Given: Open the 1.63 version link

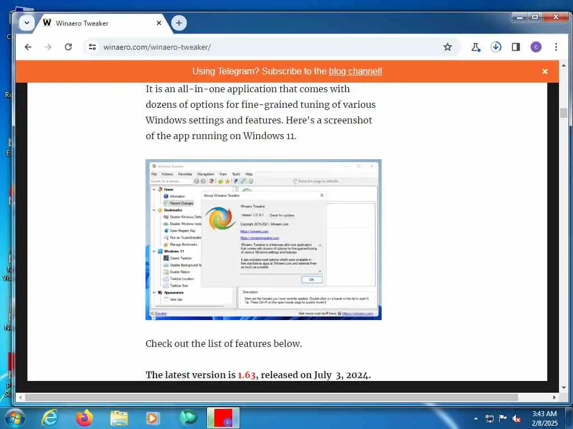Looking at the screenshot, I should 246,375.
